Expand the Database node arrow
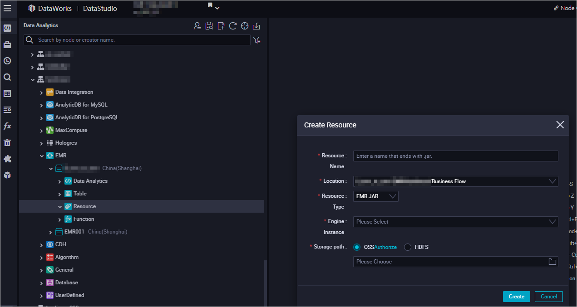The height and width of the screenshot is (307, 577). tap(41, 283)
